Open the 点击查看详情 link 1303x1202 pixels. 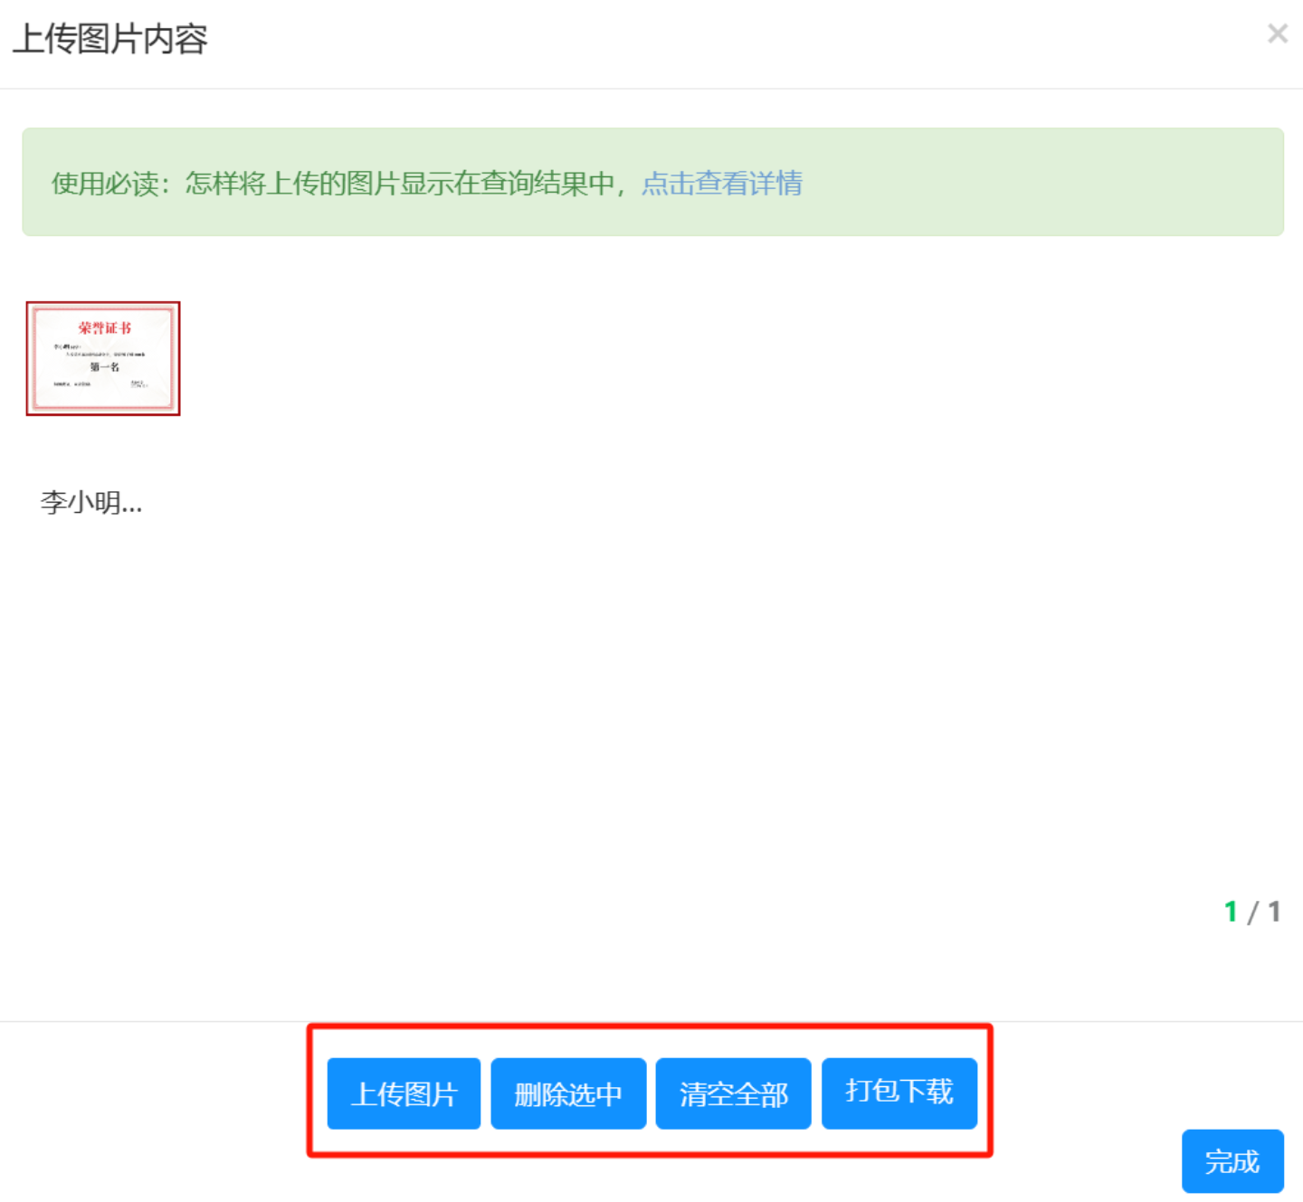tap(722, 184)
